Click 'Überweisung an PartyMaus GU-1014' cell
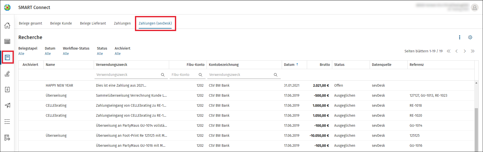The height and width of the screenshot is (152, 483). [131, 125]
